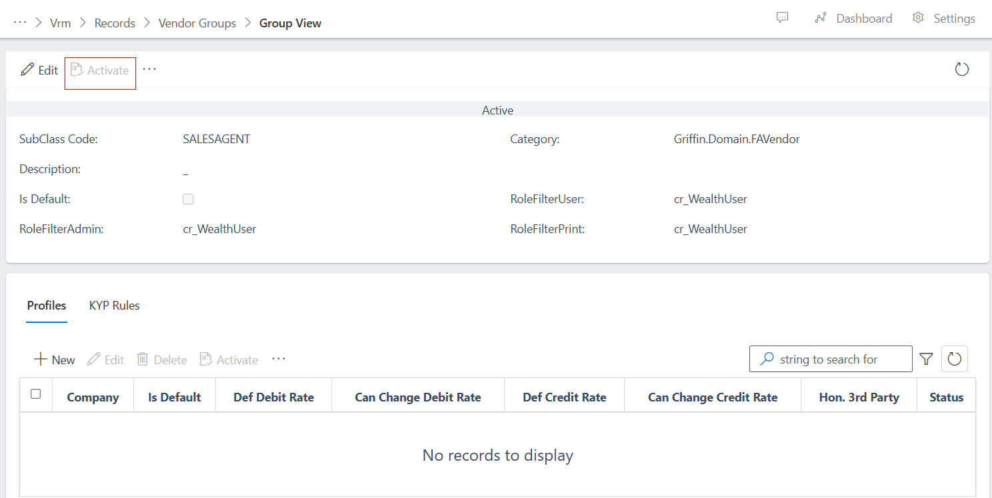The height and width of the screenshot is (498, 992).
Task: Sort by Is Default column header
Action: tap(175, 397)
